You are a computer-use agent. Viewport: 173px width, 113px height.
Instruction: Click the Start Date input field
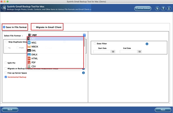(x=102, y=51)
